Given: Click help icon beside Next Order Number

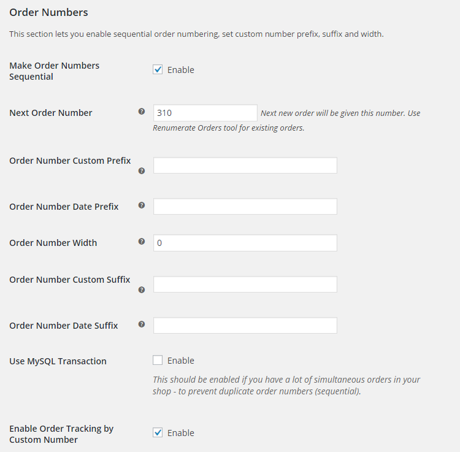Looking at the screenshot, I should pos(142,112).
